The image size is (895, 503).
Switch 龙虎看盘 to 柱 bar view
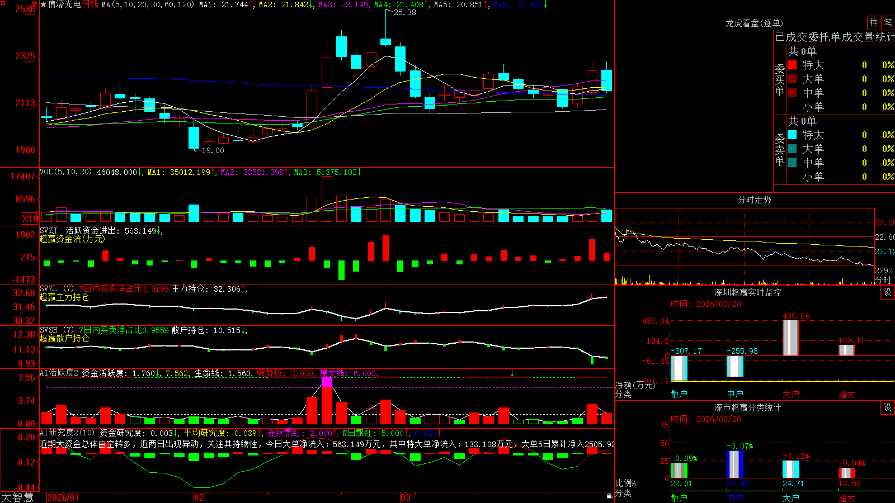[874, 23]
